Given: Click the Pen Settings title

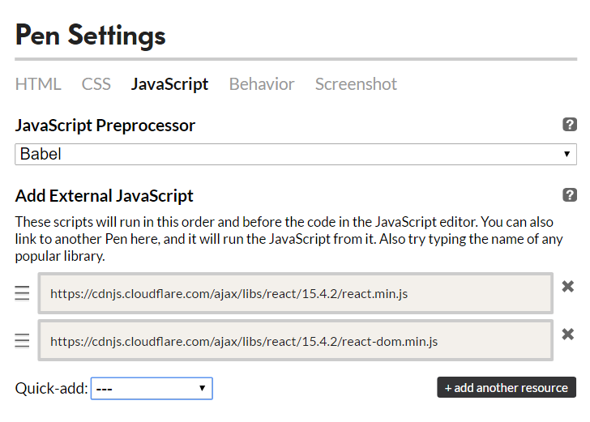Looking at the screenshot, I should [91, 35].
